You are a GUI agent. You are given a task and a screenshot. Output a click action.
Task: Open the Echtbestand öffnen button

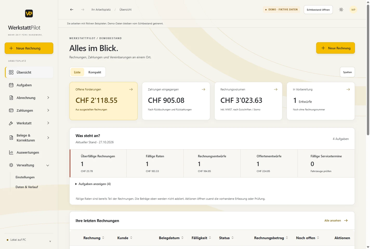point(318,10)
